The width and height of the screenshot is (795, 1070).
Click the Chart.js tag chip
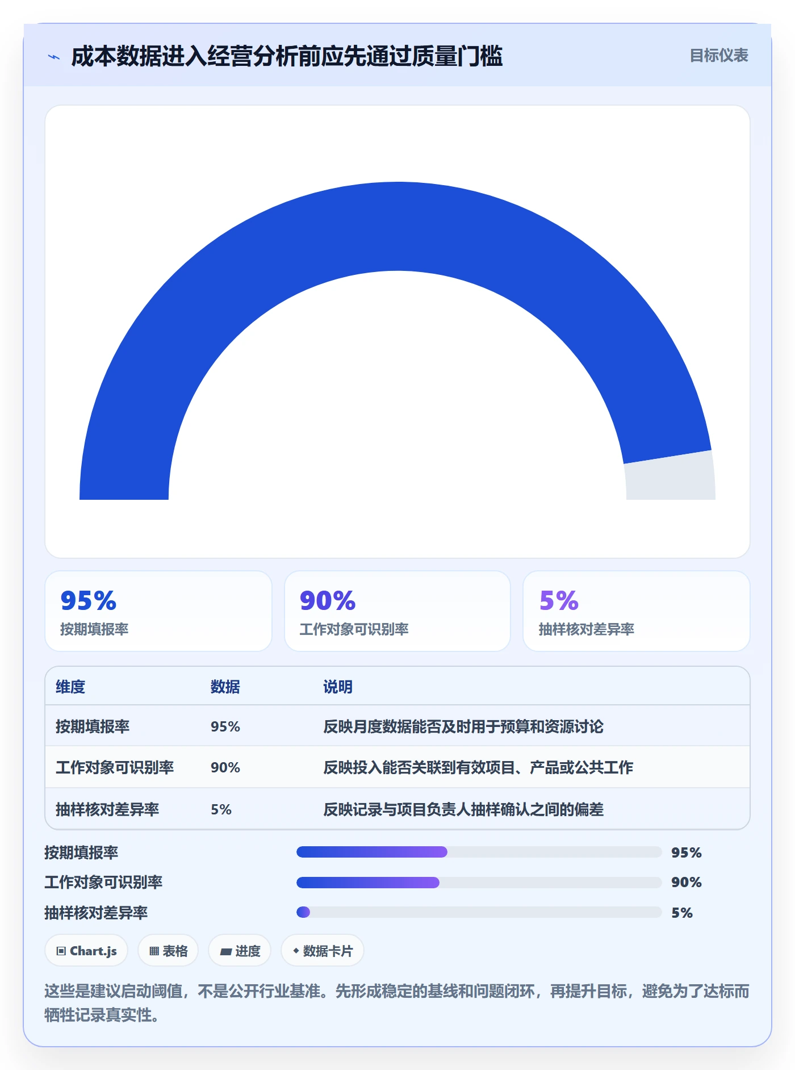(86, 950)
